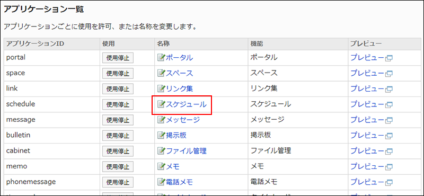Stop usage of the portal application

pyautogui.click(x=118, y=58)
